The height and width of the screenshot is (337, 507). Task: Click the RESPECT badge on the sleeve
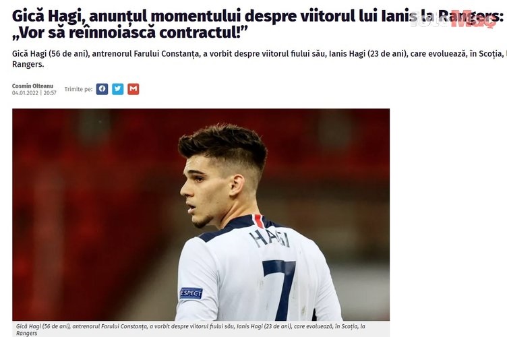click(x=191, y=293)
